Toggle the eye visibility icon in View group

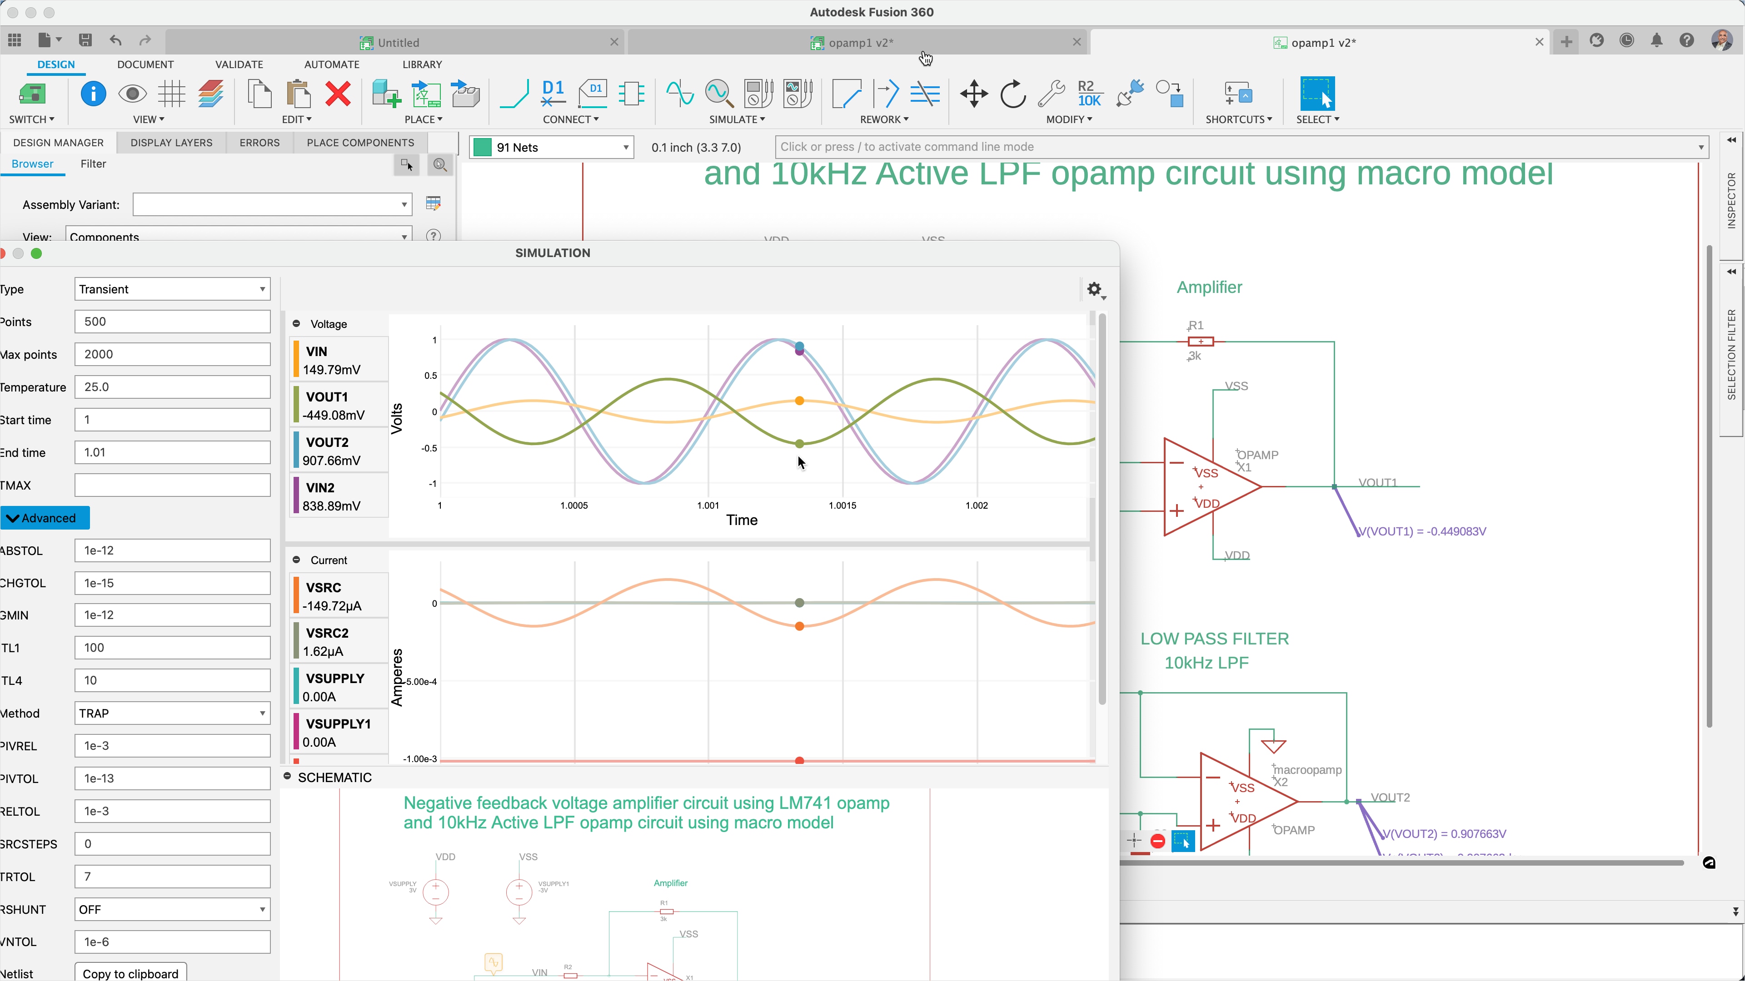tap(133, 94)
